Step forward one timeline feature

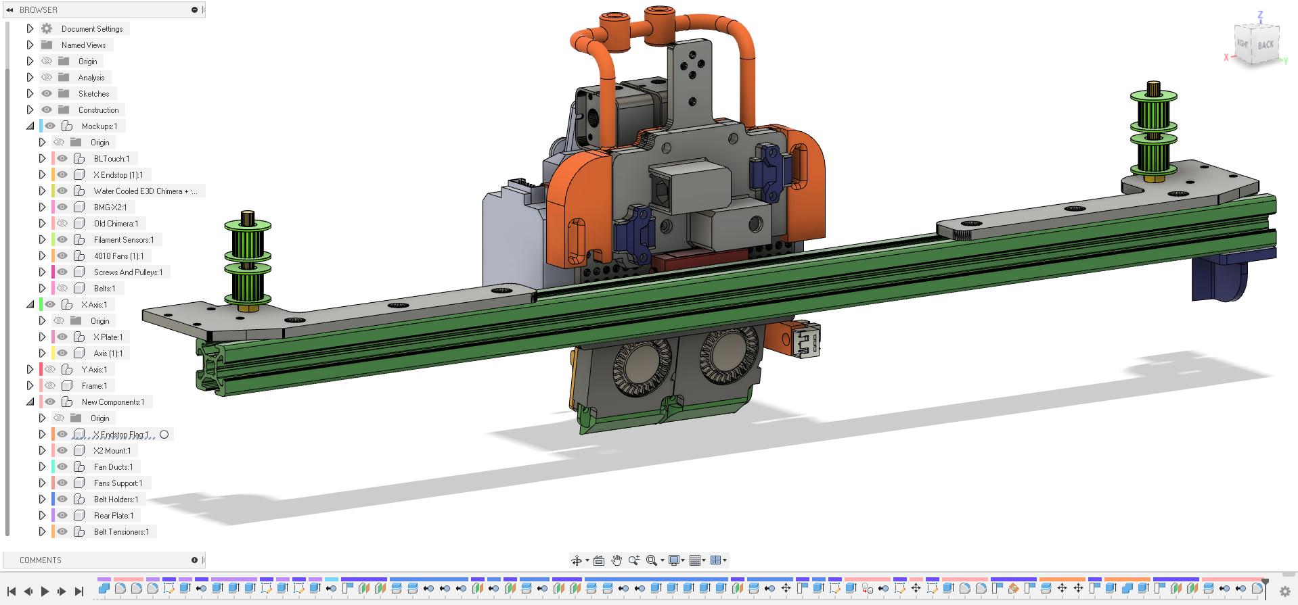[x=62, y=591]
